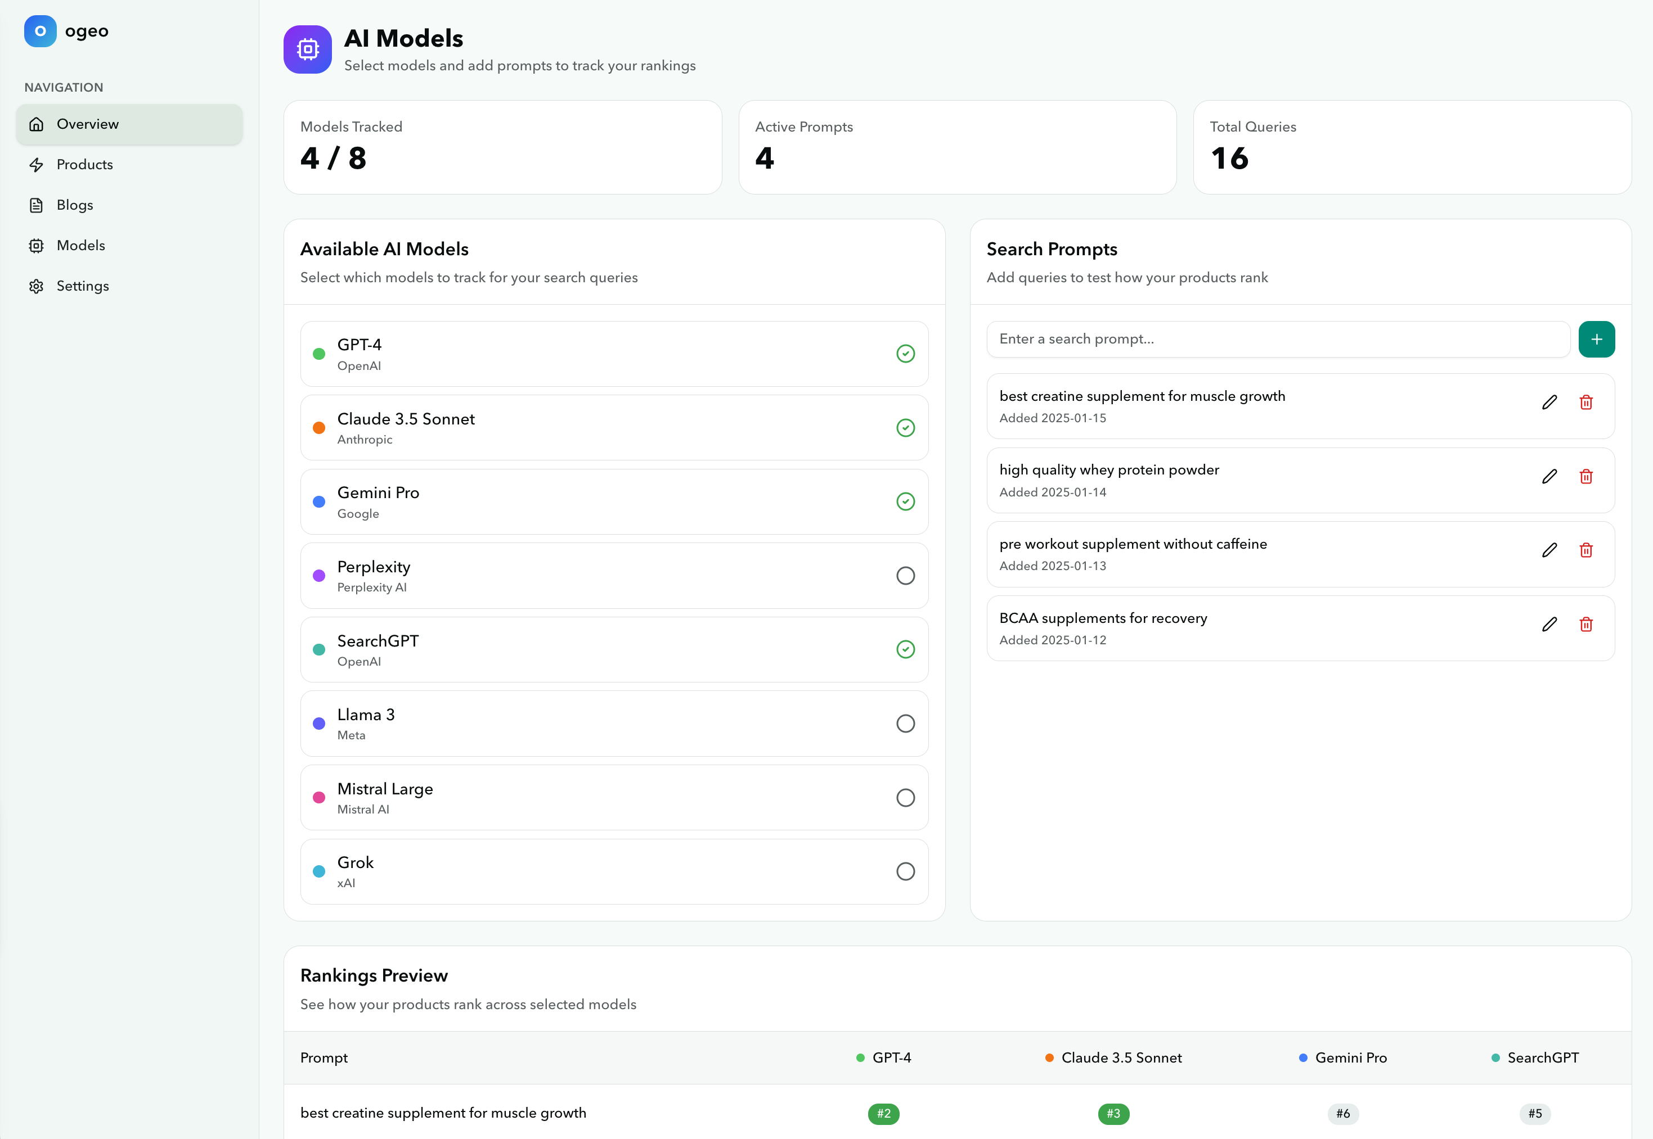Click the Overview home icon
Image resolution: width=1653 pixels, height=1139 pixels.
click(37, 124)
